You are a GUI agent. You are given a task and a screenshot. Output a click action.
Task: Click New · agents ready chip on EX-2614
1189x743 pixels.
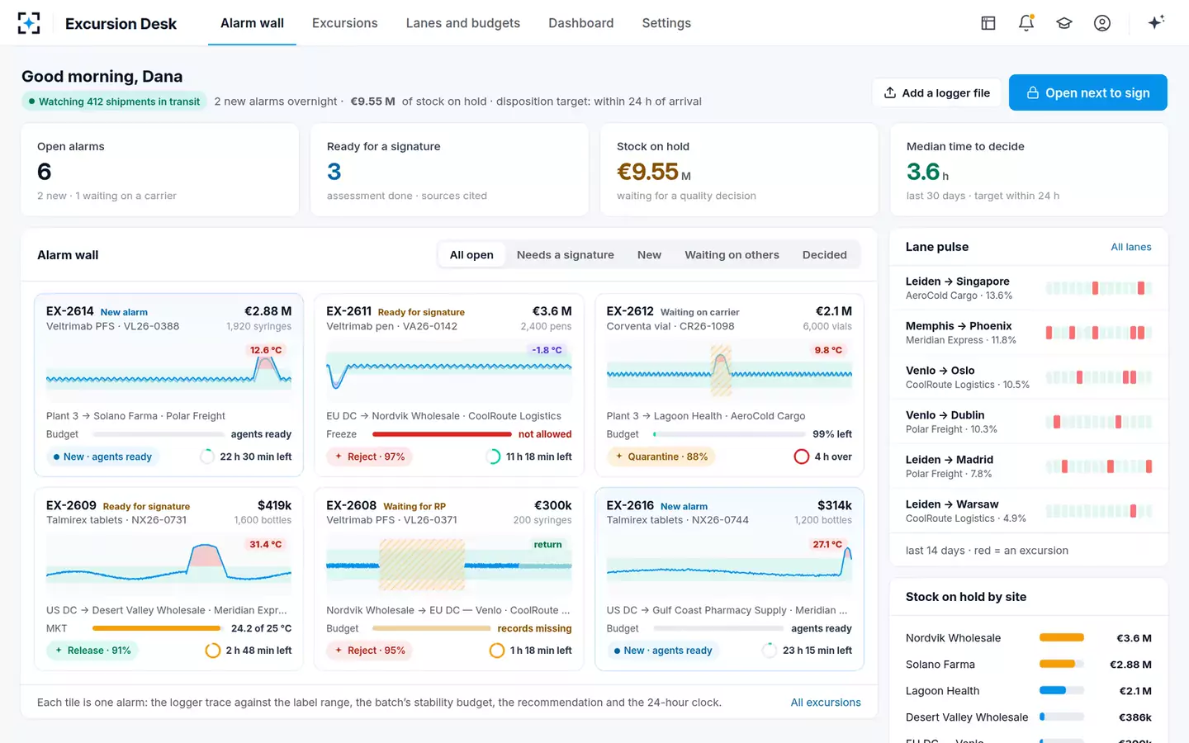coord(103,457)
